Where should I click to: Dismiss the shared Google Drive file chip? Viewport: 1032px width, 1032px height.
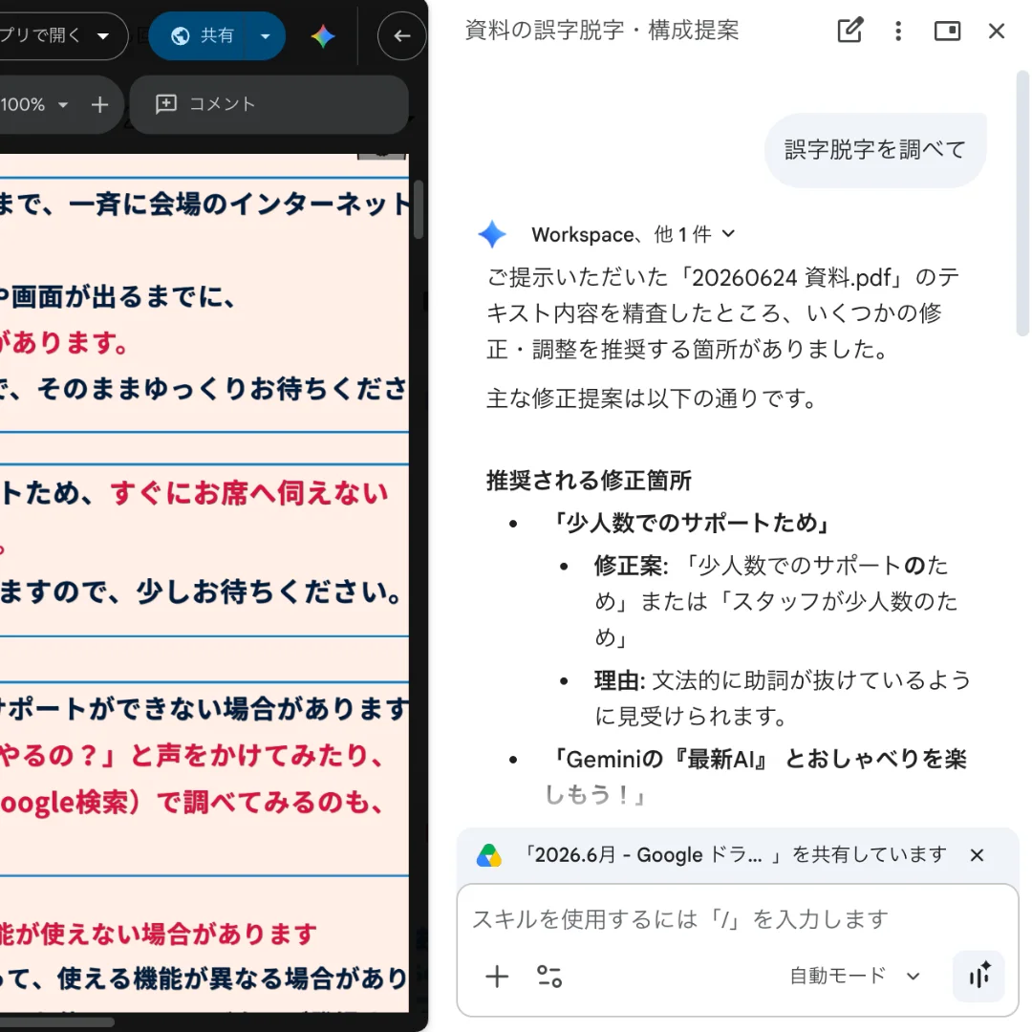977,855
